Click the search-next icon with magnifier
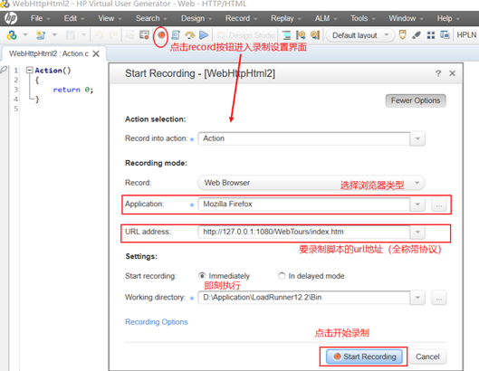Viewport: 479px width, 371px height. click(315, 35)
